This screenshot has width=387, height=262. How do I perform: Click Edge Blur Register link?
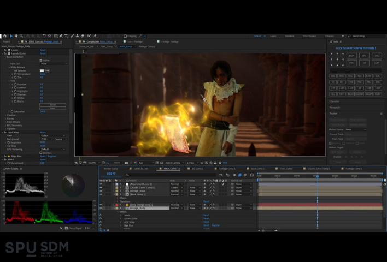pyautogui.click(x=52, y=156)
